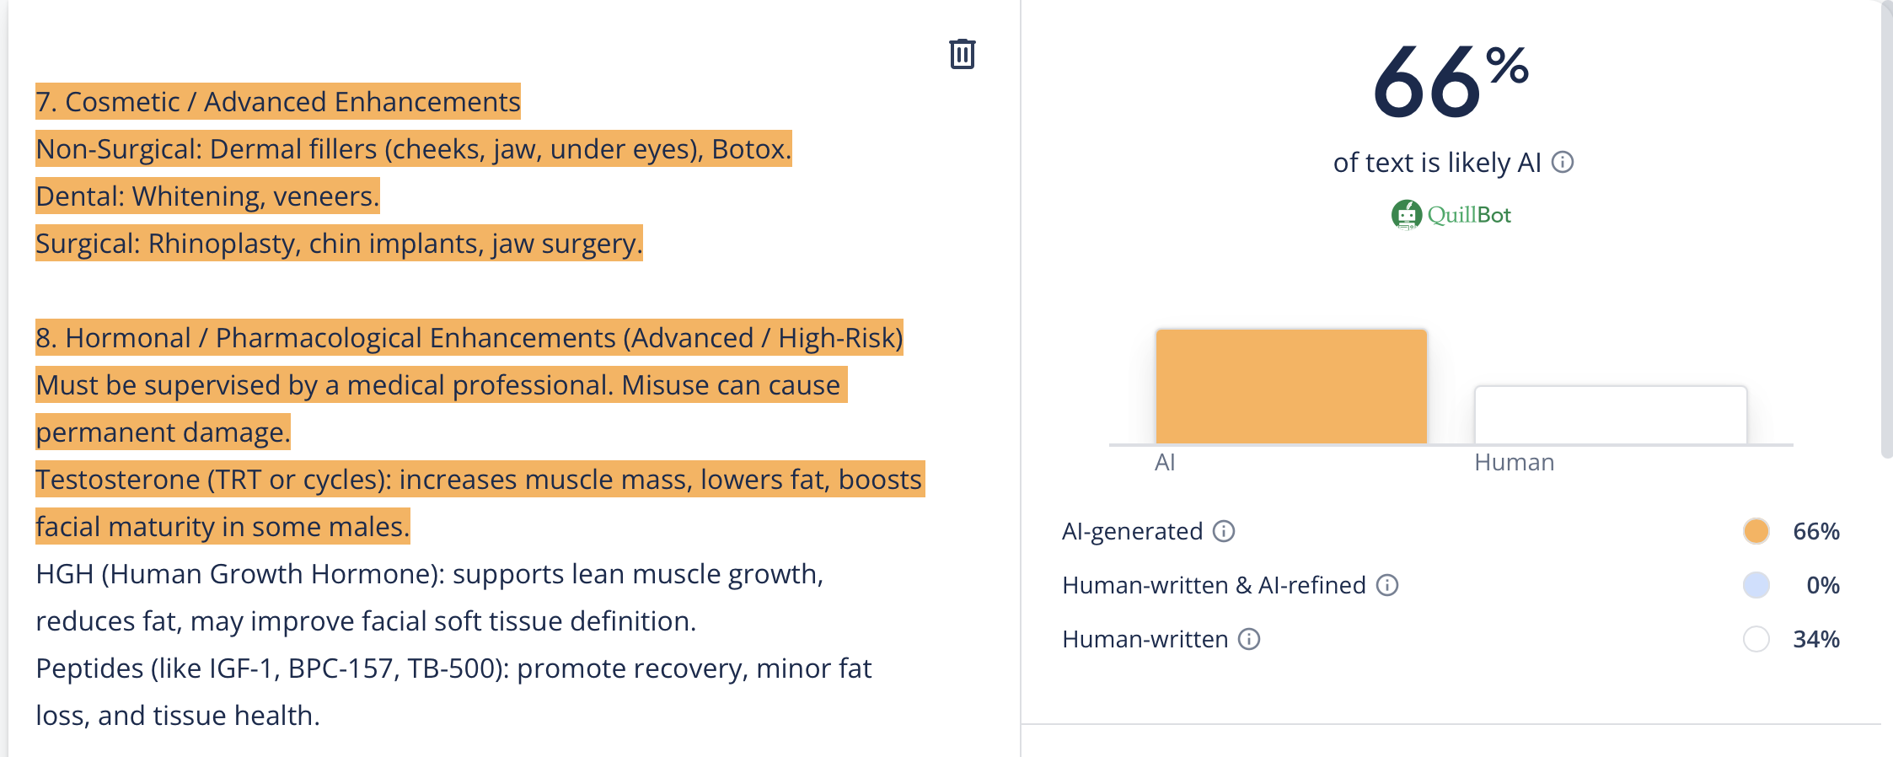Click the highlighted "Dental: Whitening, veneers." line
The height and width of the screenshot is (757, 1893).
[207, 196]
